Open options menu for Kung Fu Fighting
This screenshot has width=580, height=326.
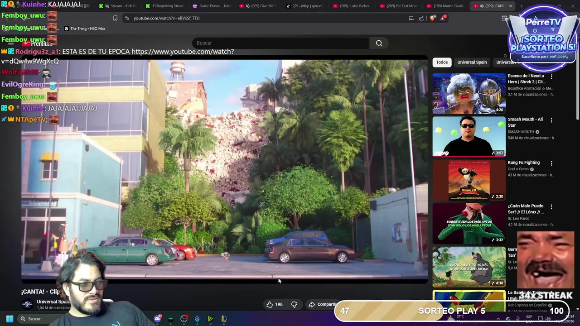point(551,163)
